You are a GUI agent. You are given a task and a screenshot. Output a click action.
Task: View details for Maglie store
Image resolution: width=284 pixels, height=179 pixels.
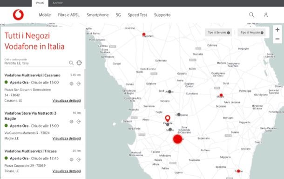point(67,138)
